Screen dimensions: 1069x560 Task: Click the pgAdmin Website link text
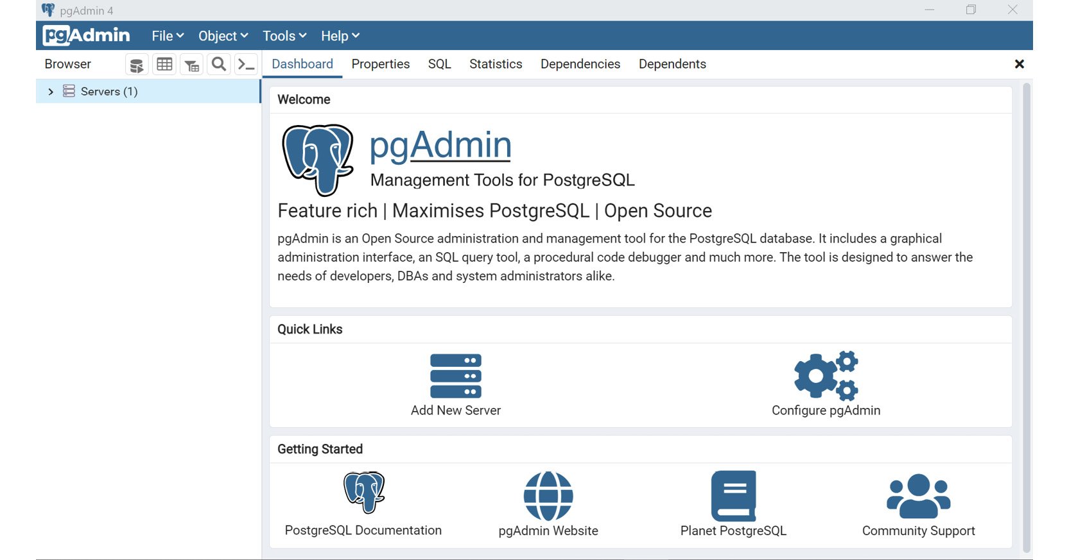tap(548, 531)
